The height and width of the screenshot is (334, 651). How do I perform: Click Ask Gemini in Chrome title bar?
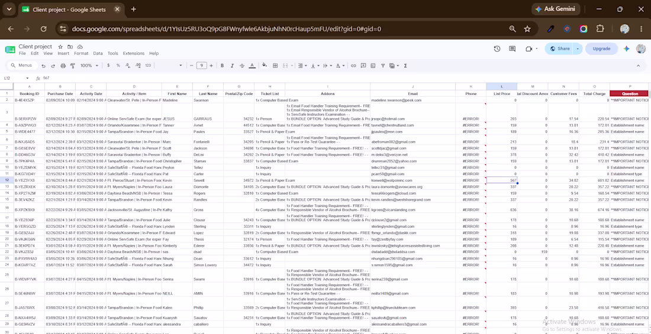pos(555,9)
